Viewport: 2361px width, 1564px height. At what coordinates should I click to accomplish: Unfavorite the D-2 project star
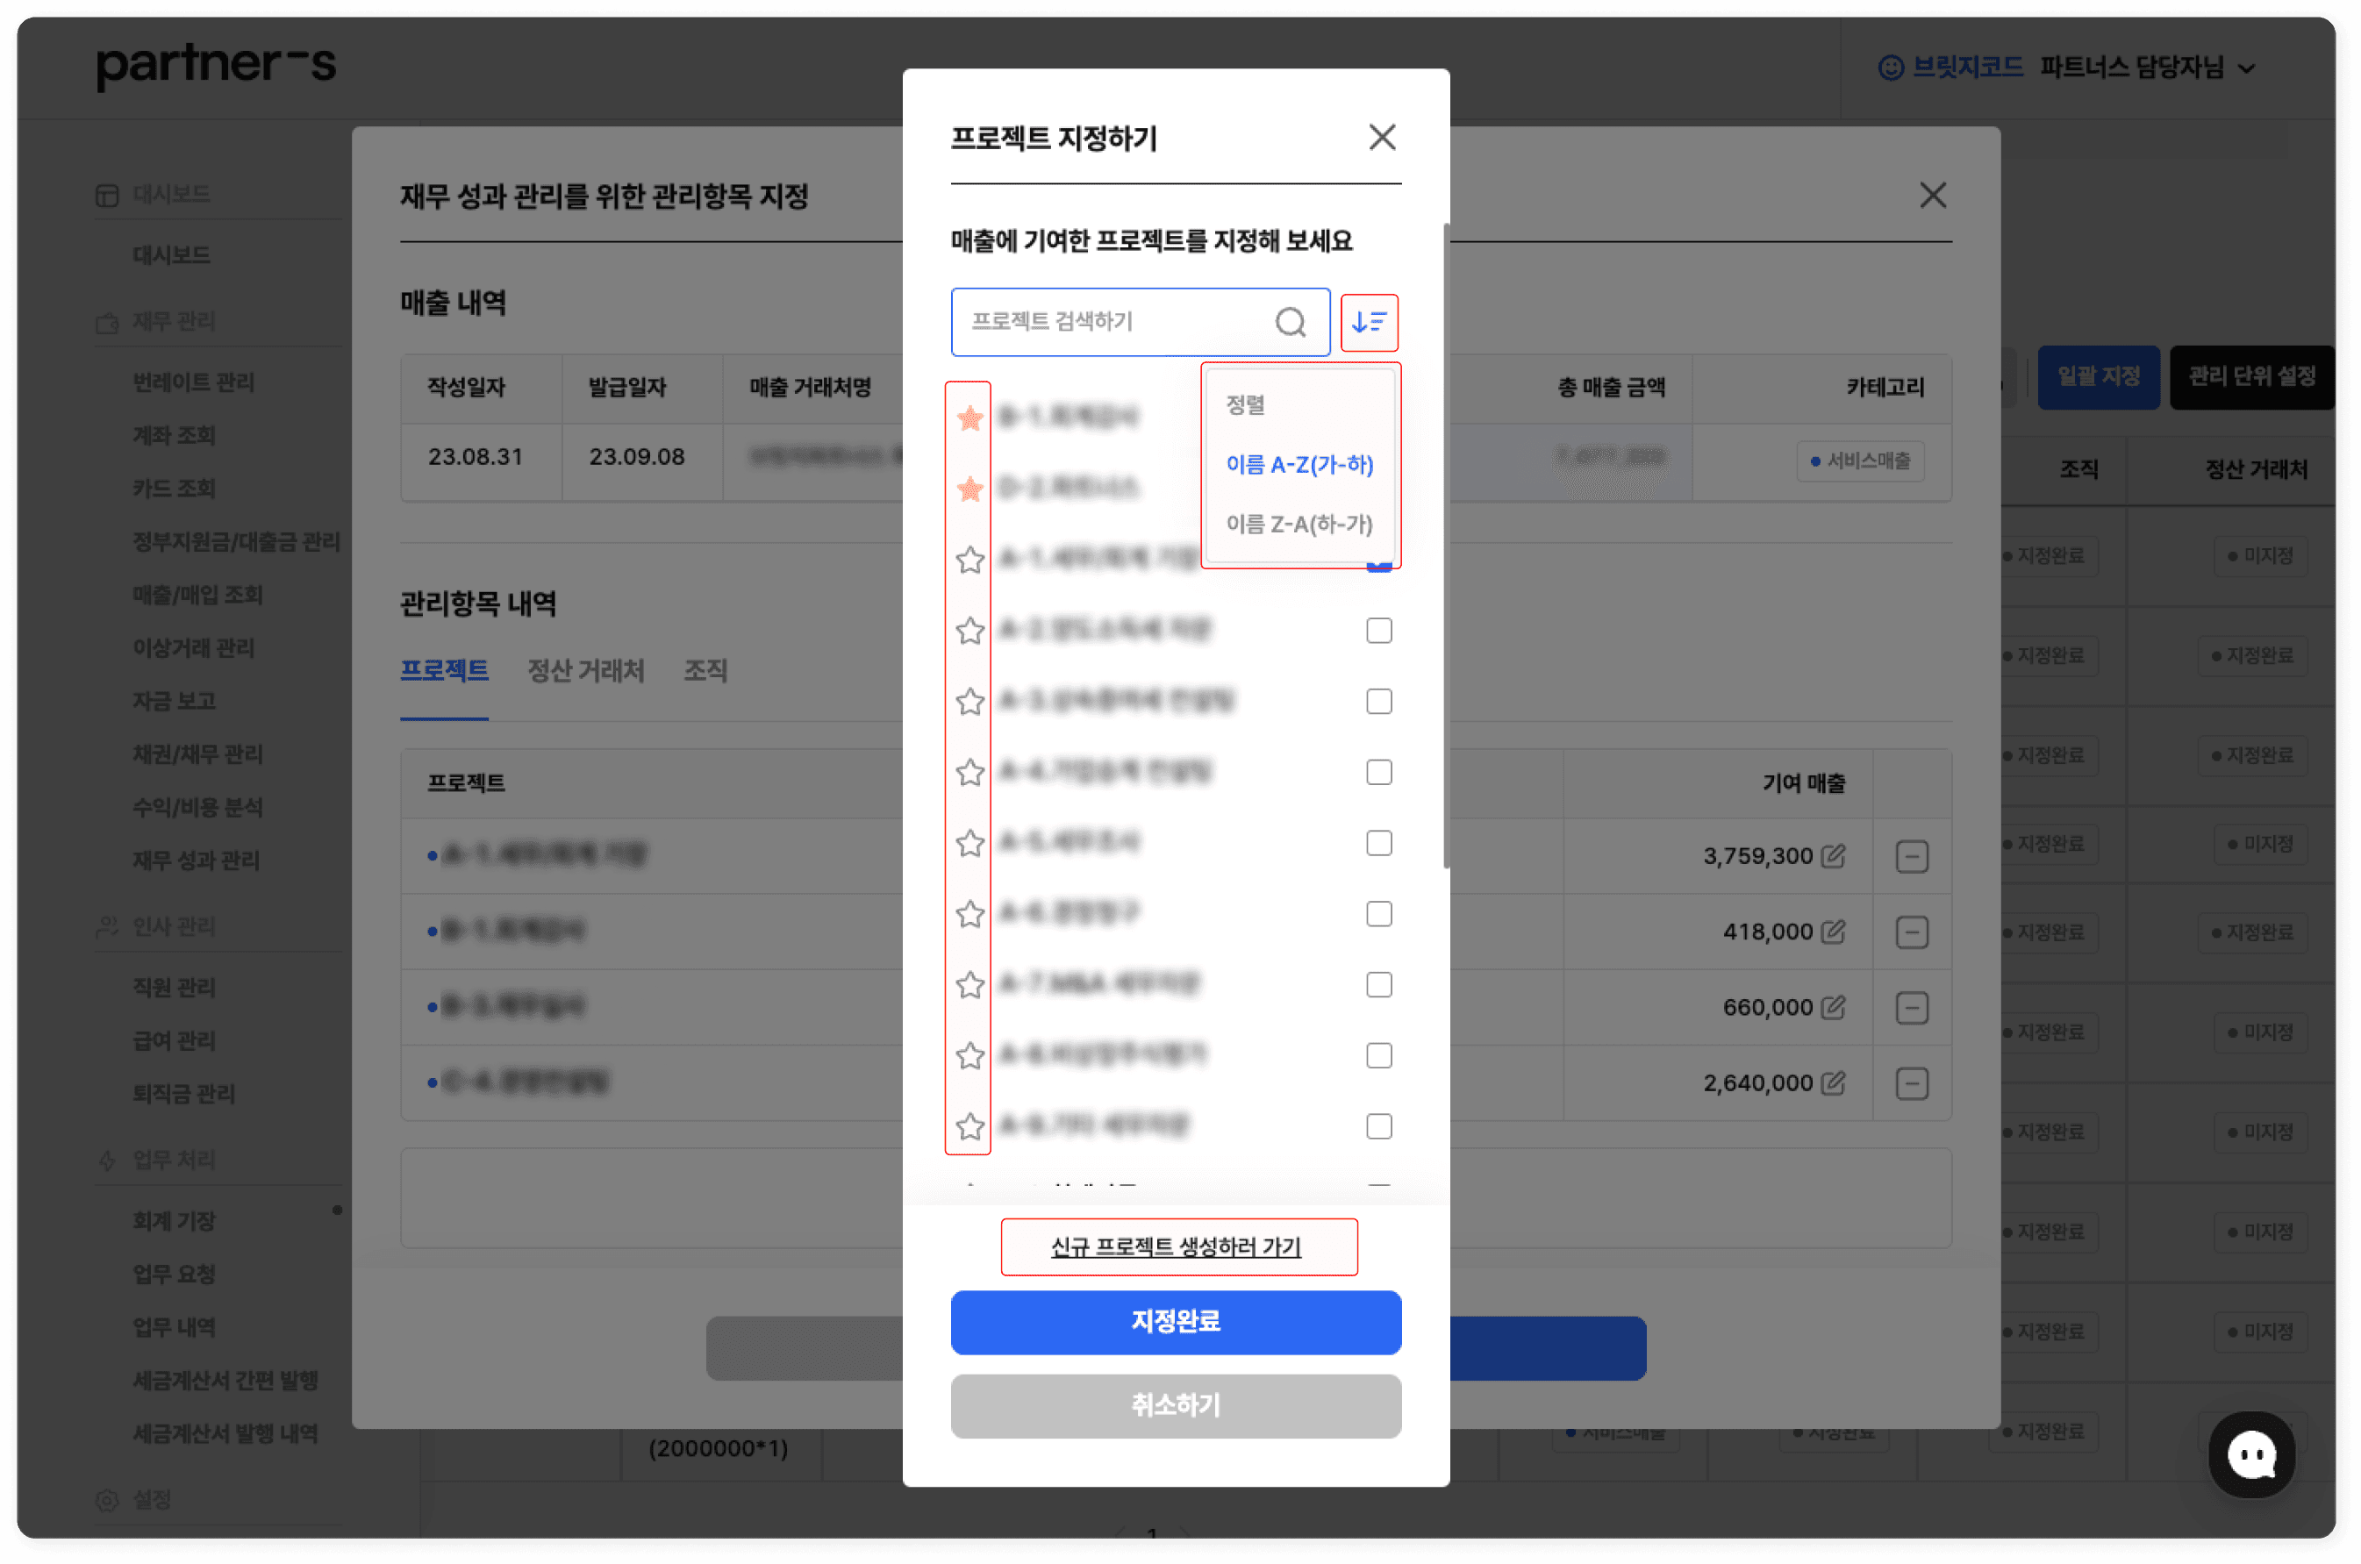[x=969, y=489]
